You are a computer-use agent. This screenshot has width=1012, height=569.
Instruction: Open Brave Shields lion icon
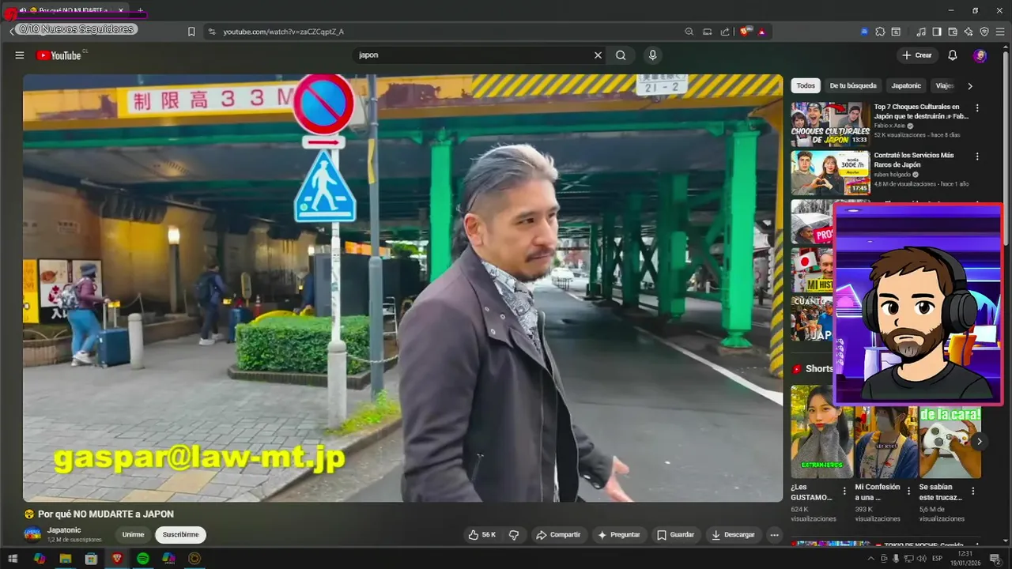pyautogui.click(x=746, y=32)
